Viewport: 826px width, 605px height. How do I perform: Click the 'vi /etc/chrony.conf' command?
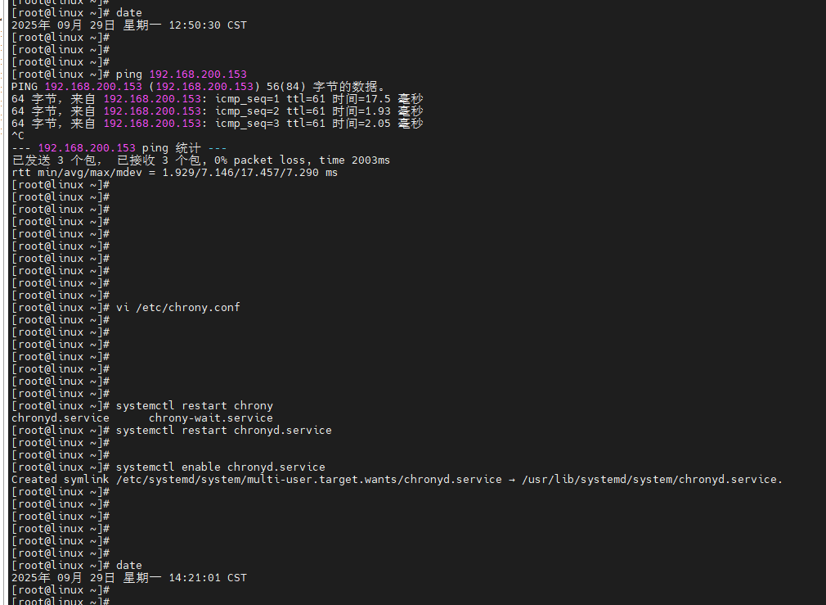(x=177, y=308)
